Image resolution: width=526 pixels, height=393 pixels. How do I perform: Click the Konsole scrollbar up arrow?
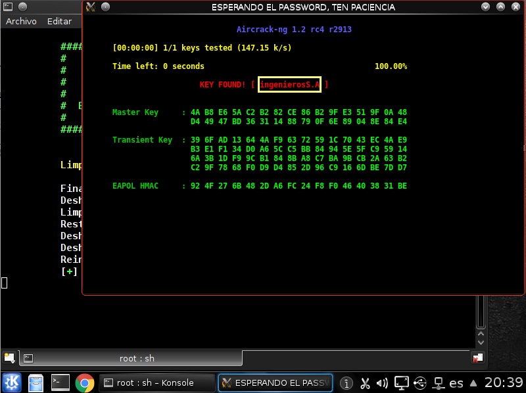tap(481, 334)
